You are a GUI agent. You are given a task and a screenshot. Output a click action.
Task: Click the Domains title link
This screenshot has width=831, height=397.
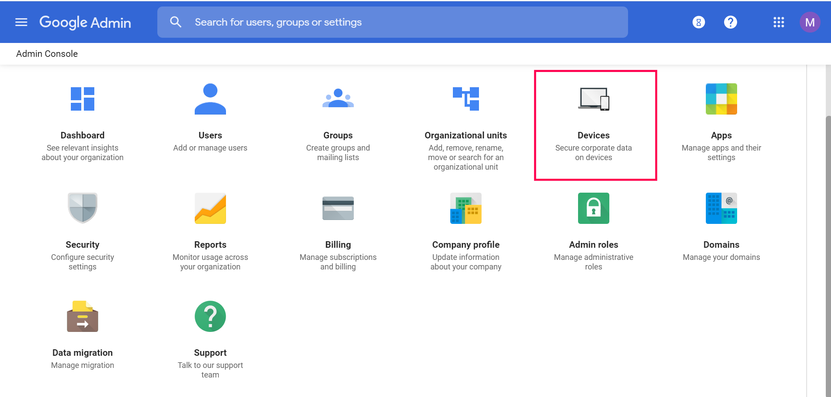721,245
